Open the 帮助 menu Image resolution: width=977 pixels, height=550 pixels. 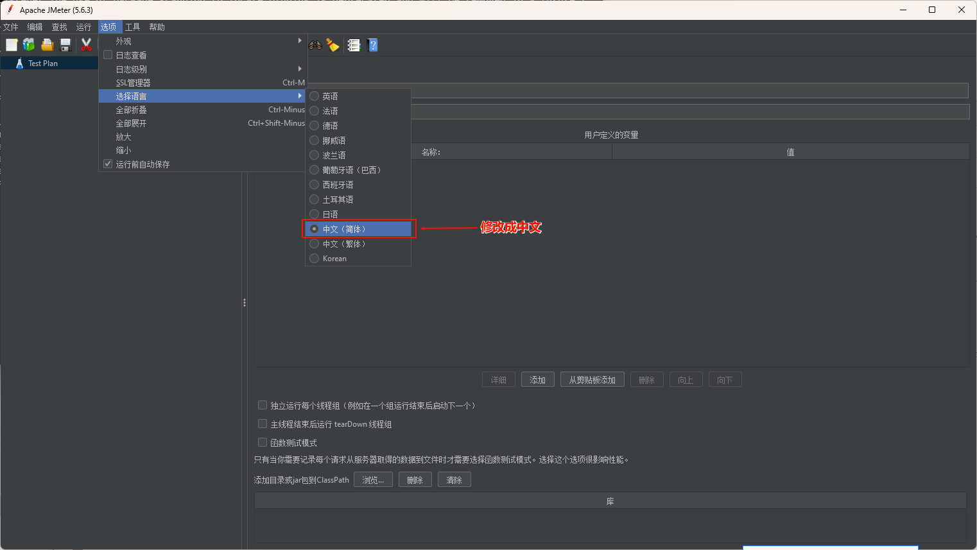click(157, 27)
